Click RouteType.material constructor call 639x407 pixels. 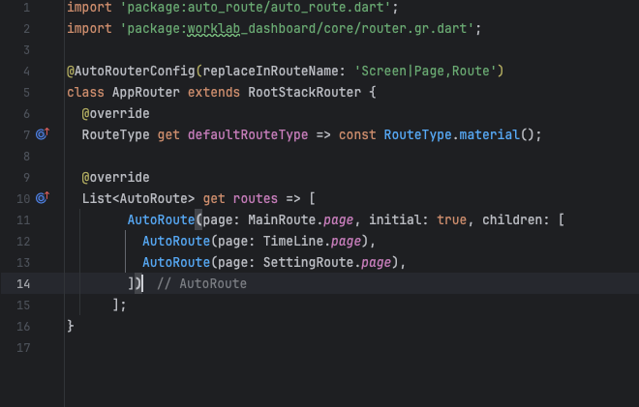[452, 134]
